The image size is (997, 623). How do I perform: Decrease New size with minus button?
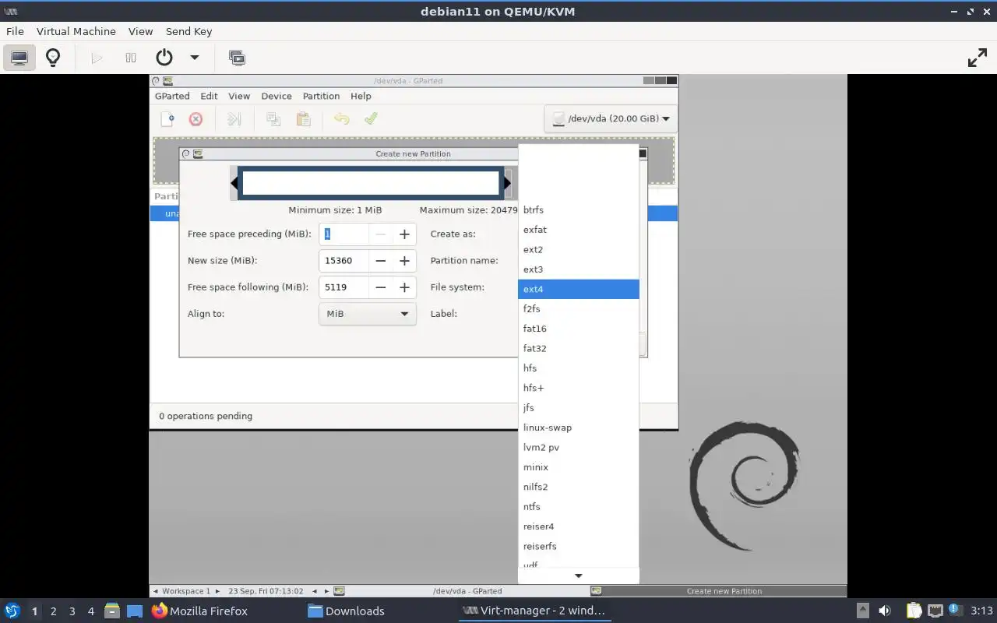(380, 261)
